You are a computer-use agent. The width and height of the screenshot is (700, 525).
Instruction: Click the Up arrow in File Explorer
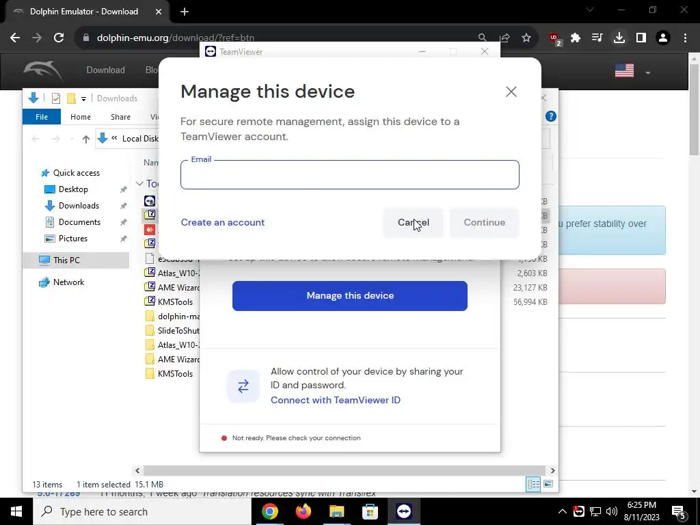(86, 139)
